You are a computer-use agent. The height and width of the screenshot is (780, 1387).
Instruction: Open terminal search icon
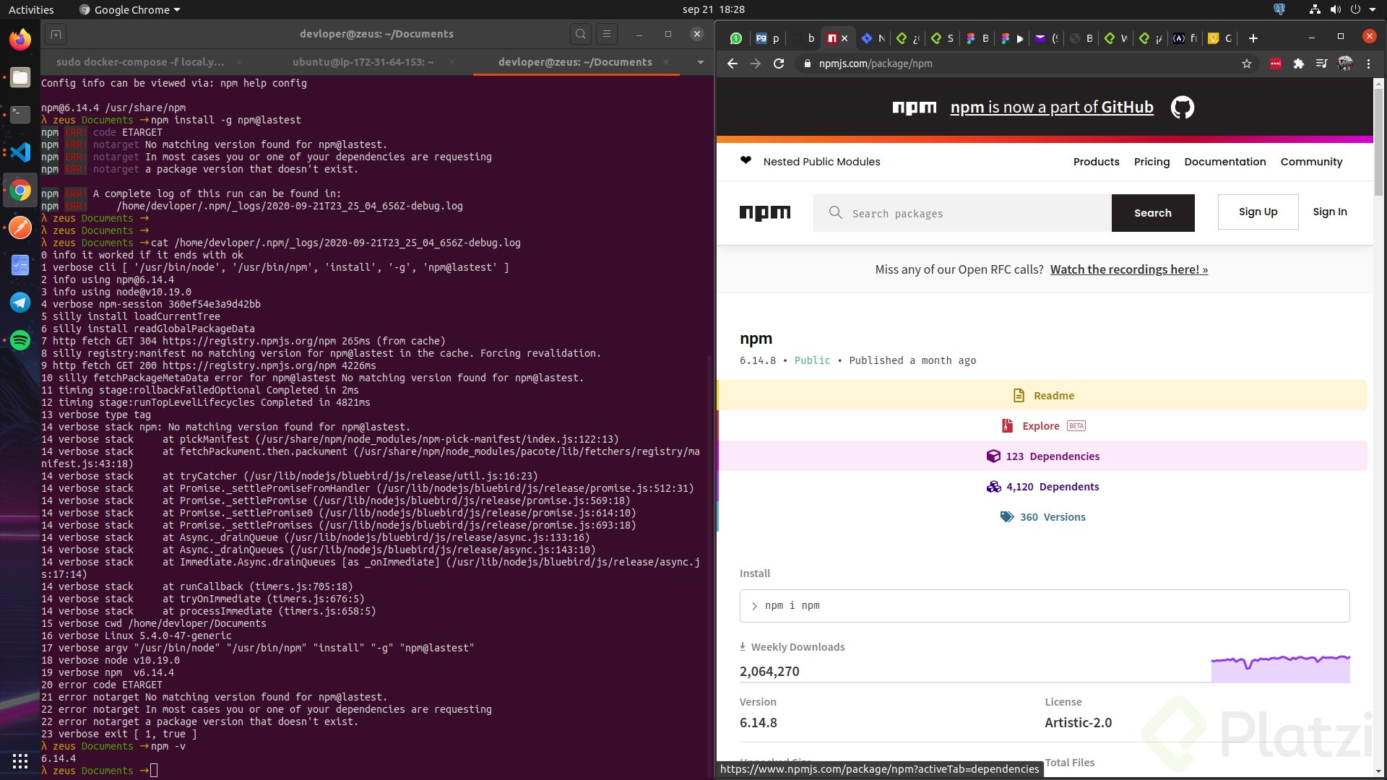coord(580,34)
